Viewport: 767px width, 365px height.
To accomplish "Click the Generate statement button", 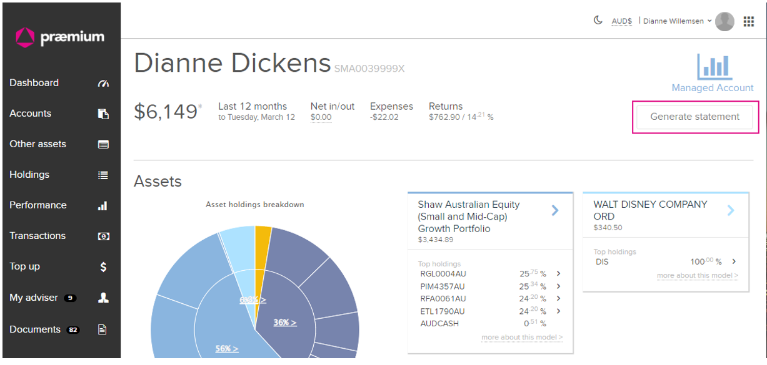I will 694,117.
